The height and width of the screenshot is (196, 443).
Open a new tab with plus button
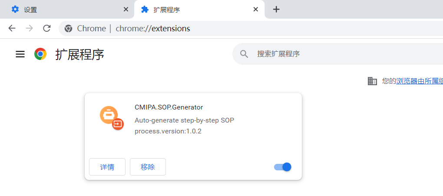(x=276, y=9)
